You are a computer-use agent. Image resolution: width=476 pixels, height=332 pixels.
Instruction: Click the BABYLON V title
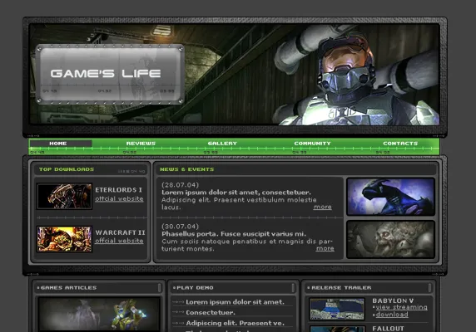[x=393, y=300]
